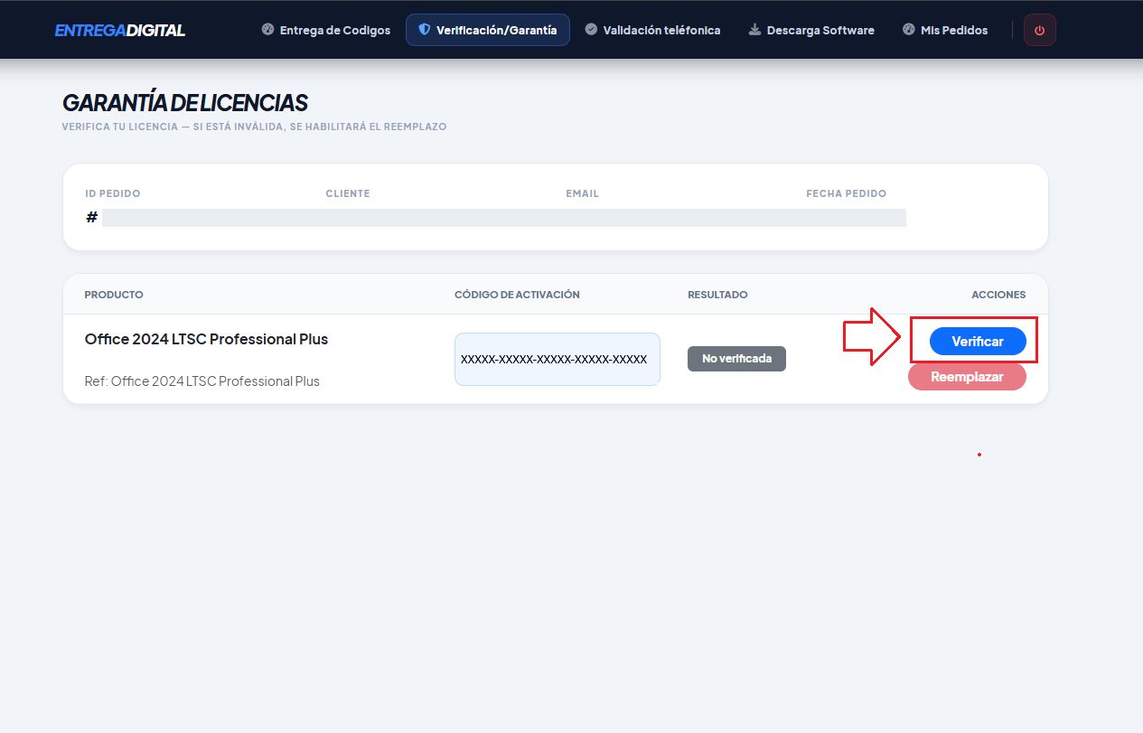Go to Validación teléfonica section
This screenshot has width=1143, height=733.
(652, 30)
